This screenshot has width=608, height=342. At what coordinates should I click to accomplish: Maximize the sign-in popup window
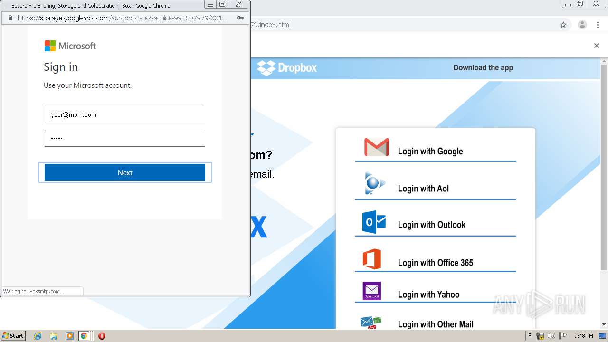click(x=222, y=5)
